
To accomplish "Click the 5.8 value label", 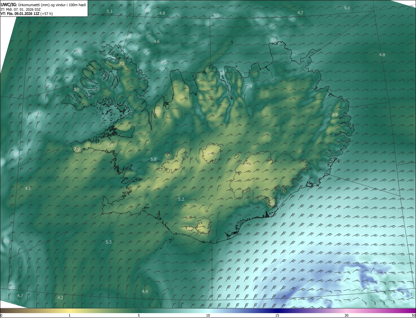I will click(154, 159).
